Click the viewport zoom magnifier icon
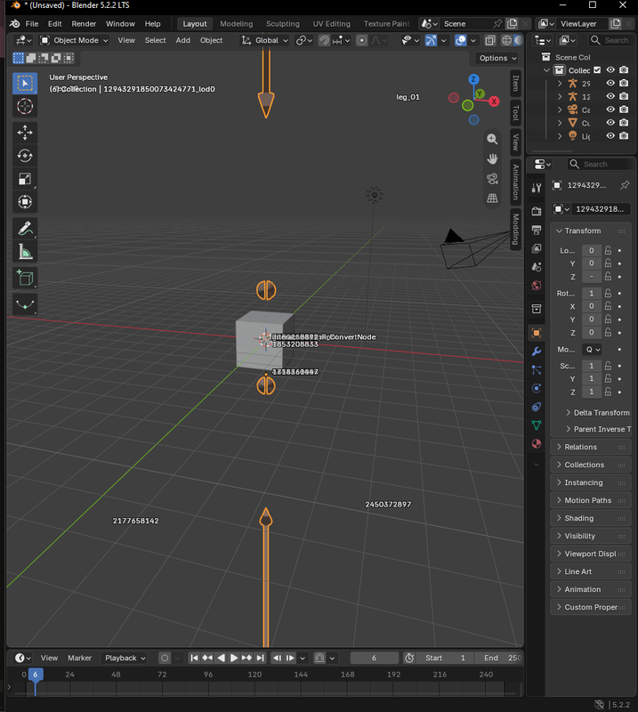Viewport: 638px width, 712px height. [x=492, y=139]
